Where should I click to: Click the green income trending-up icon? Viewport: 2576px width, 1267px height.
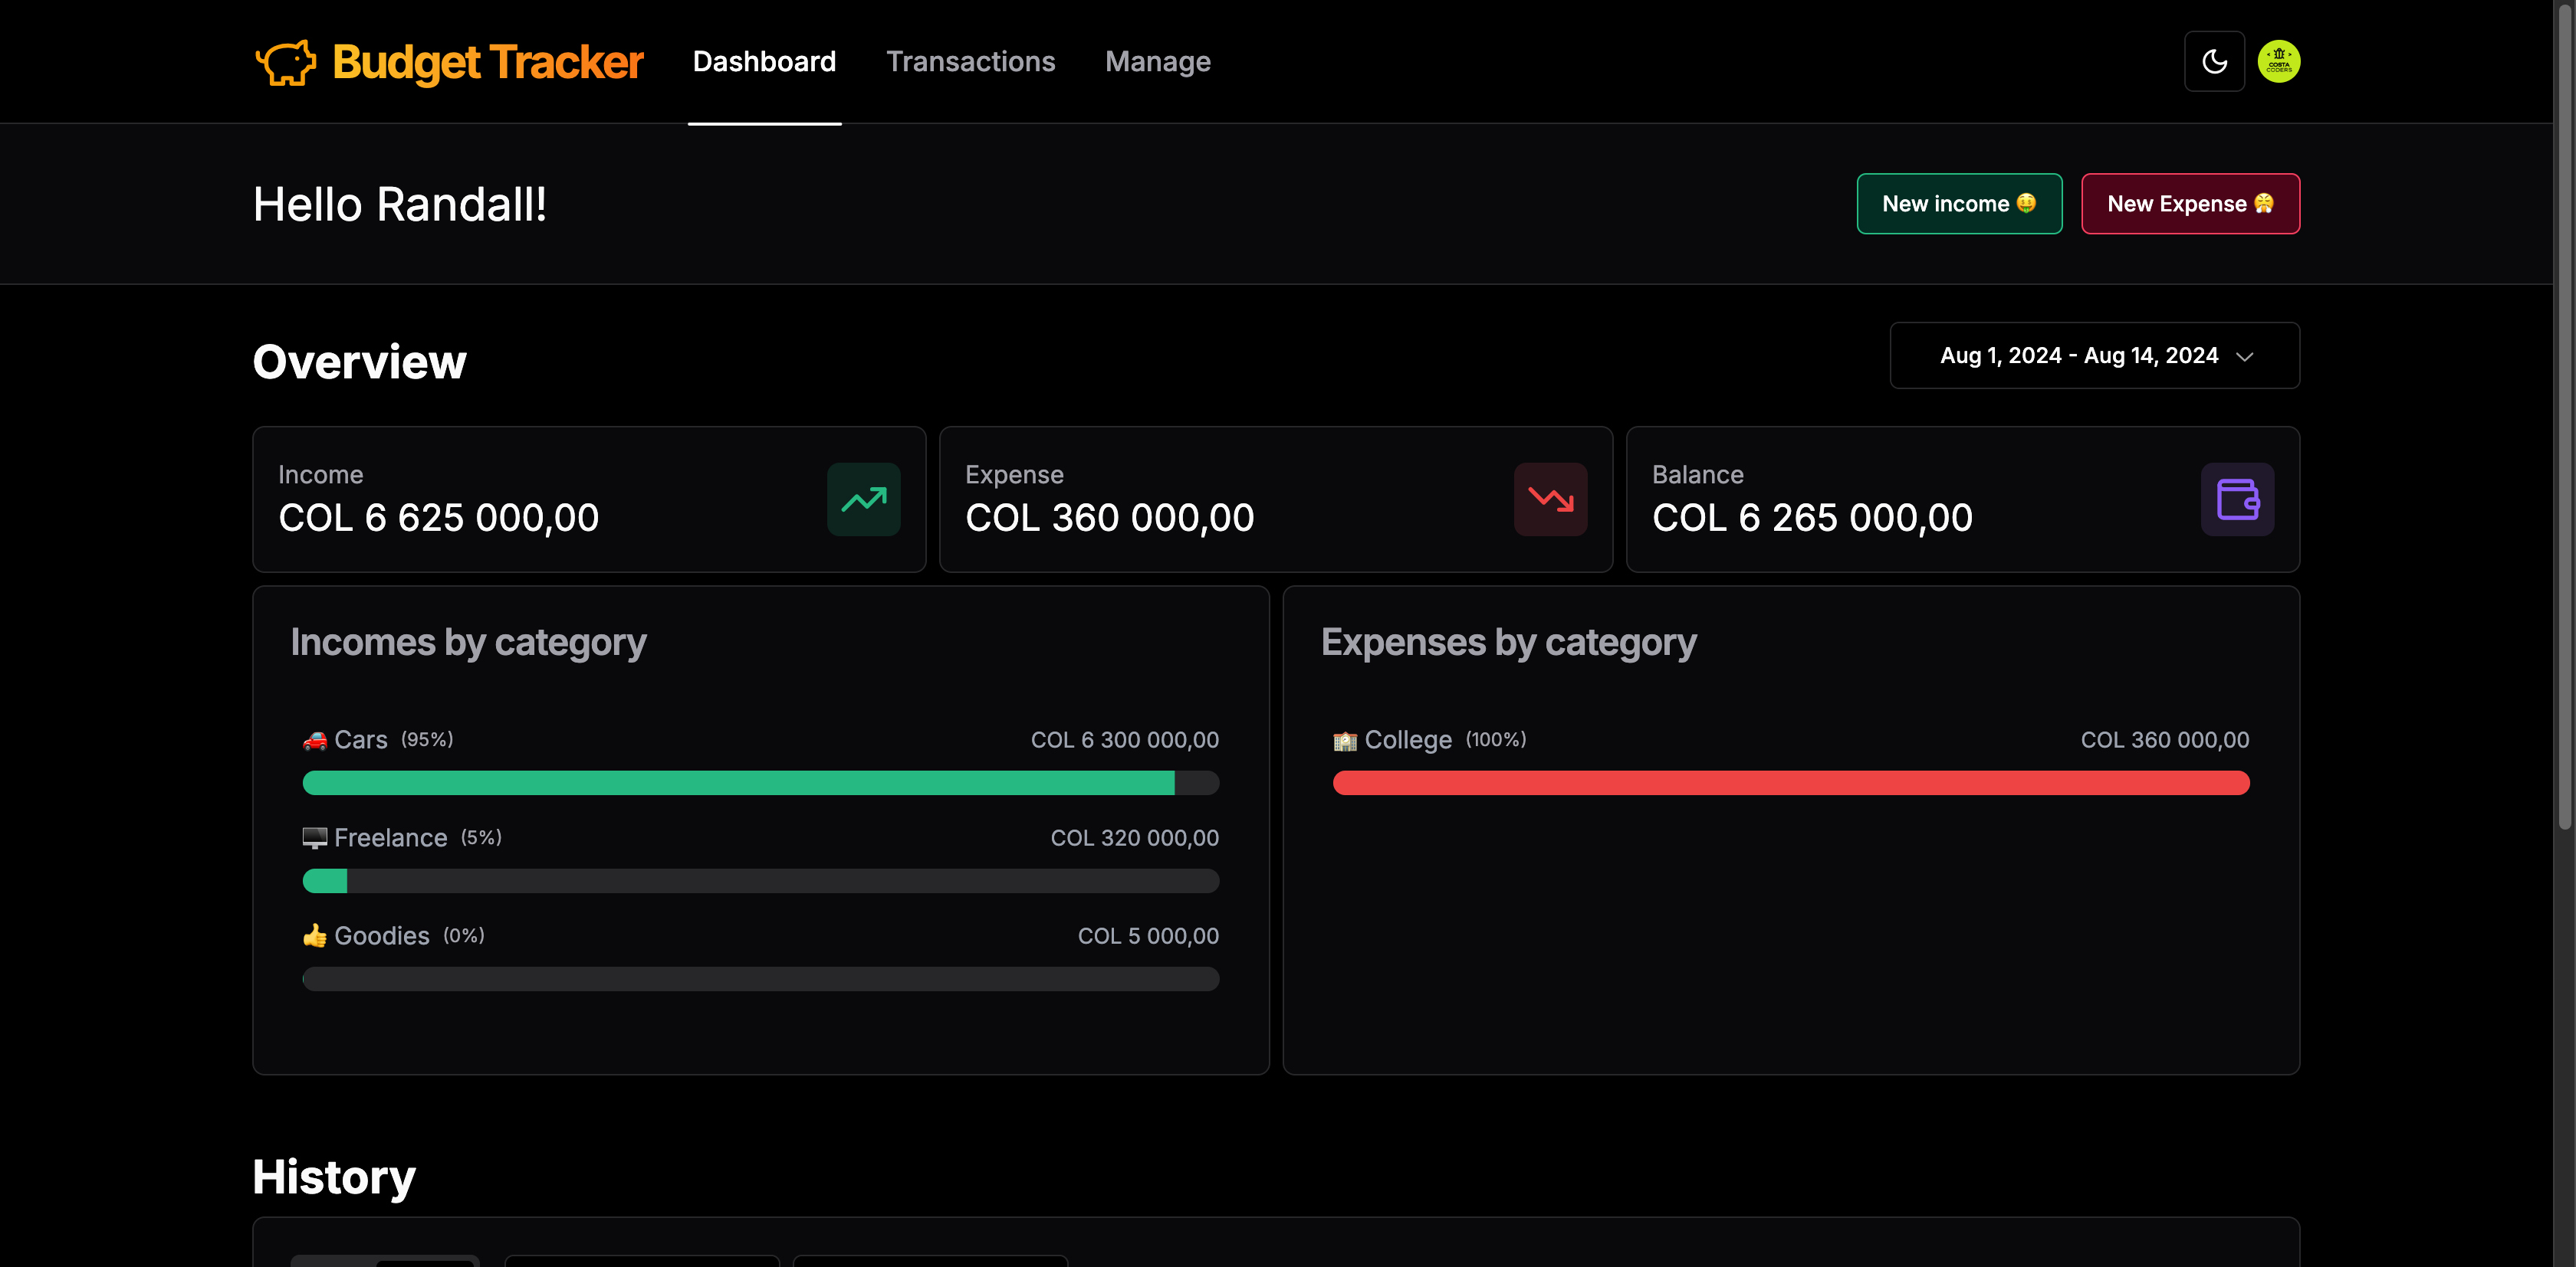[x=863, y=499]
